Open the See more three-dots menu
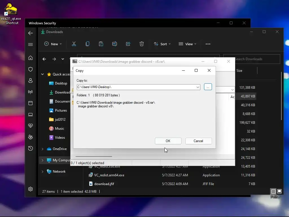 pos(208,44)
